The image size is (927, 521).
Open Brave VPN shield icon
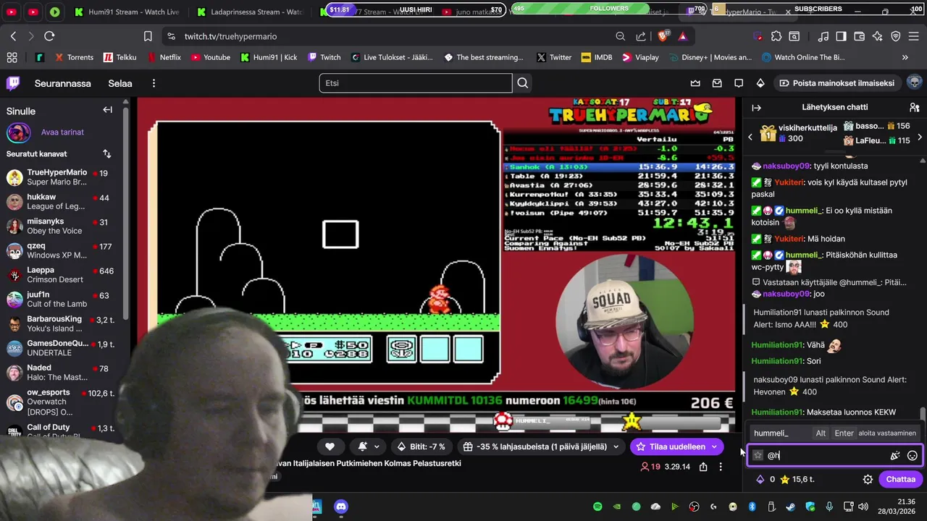click(896, 36)
